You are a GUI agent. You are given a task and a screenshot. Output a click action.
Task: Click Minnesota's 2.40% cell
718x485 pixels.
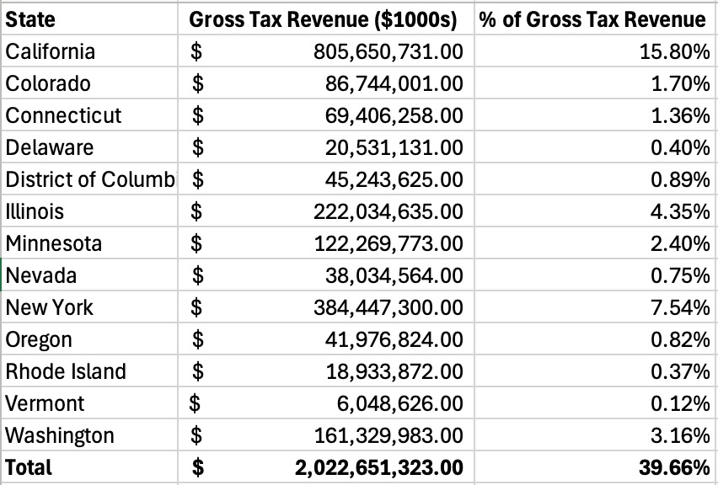coord(679,244)
